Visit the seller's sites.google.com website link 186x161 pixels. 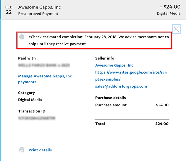131,75
